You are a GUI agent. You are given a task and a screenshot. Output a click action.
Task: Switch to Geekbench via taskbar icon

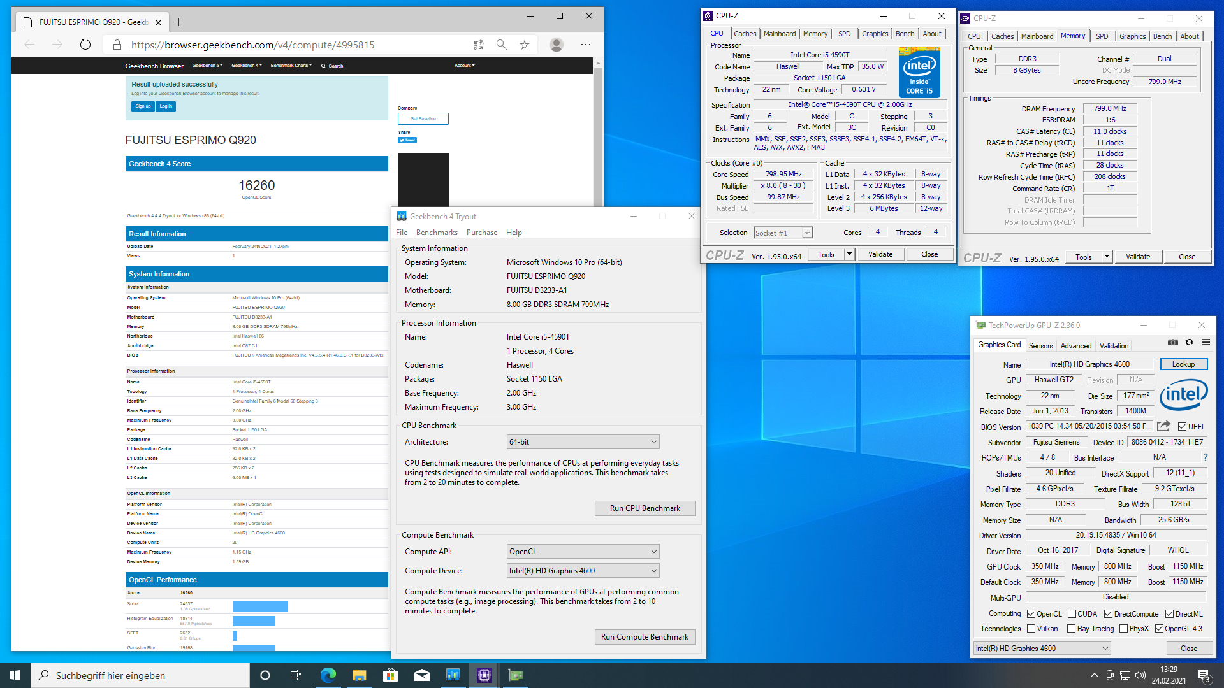click(x=453, y=675)
